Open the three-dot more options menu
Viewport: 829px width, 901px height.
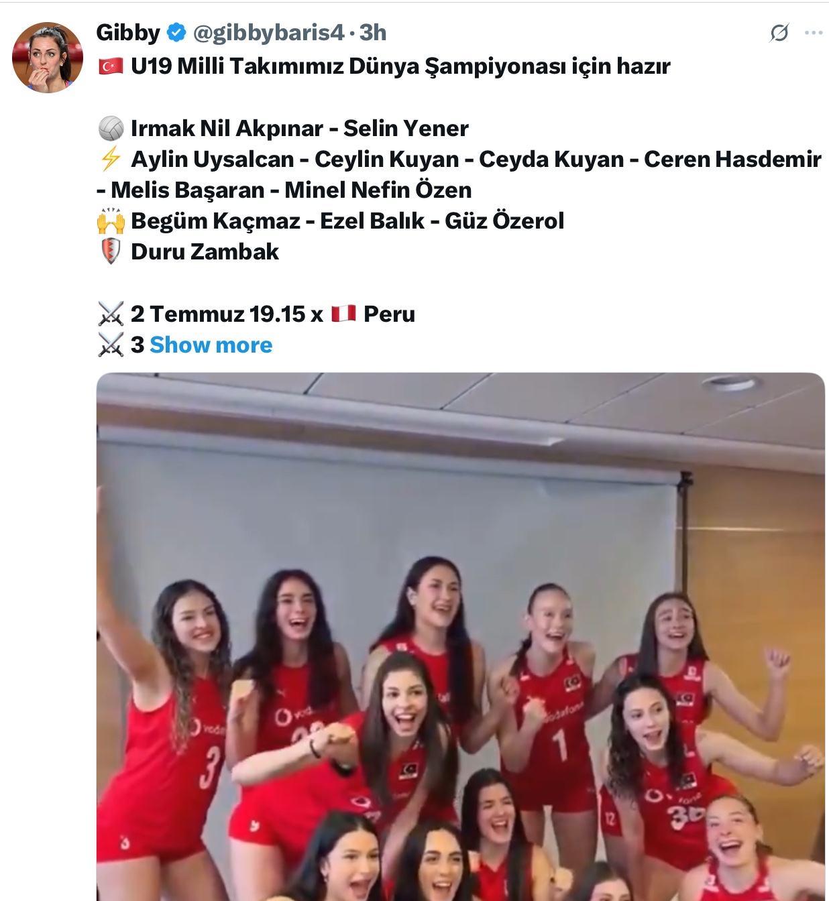[814, 33]
